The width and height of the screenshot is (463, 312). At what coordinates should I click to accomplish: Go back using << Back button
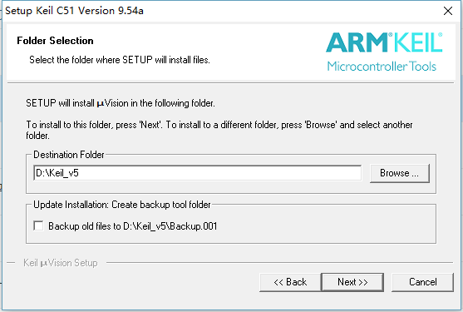tap(290, 282)
